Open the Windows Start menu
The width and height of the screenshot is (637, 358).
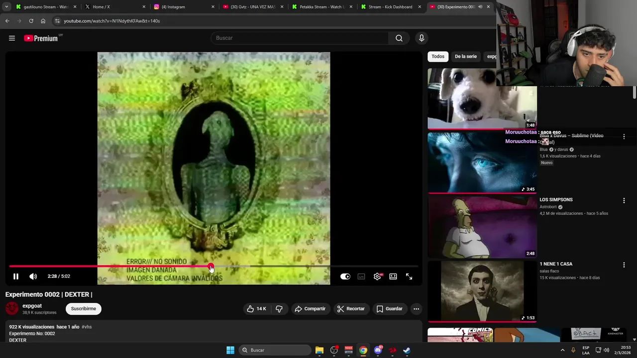coord(230,350)
